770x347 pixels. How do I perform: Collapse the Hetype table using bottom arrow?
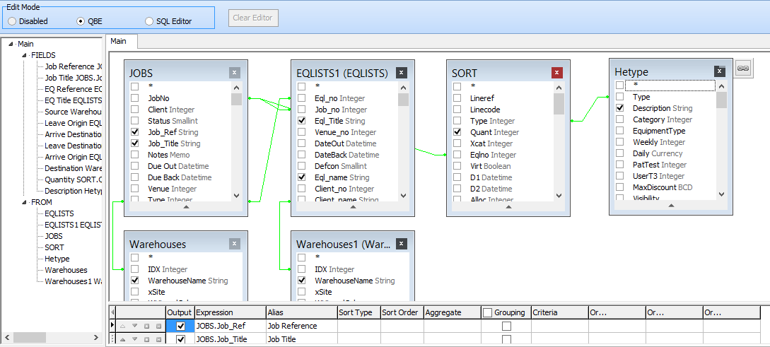click(670, 206)
